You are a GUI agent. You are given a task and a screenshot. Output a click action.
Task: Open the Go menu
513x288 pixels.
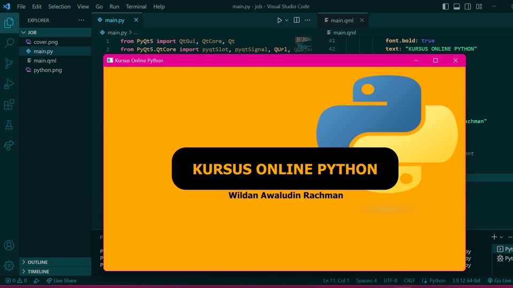[x=99, y=6]
